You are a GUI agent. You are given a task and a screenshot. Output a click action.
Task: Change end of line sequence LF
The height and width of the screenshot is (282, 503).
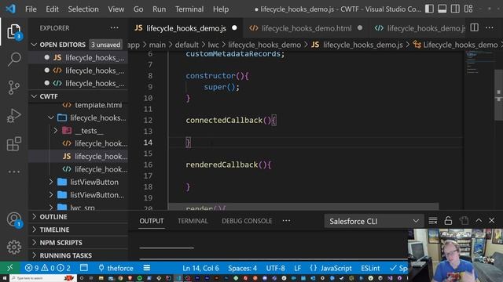(297, 268)
